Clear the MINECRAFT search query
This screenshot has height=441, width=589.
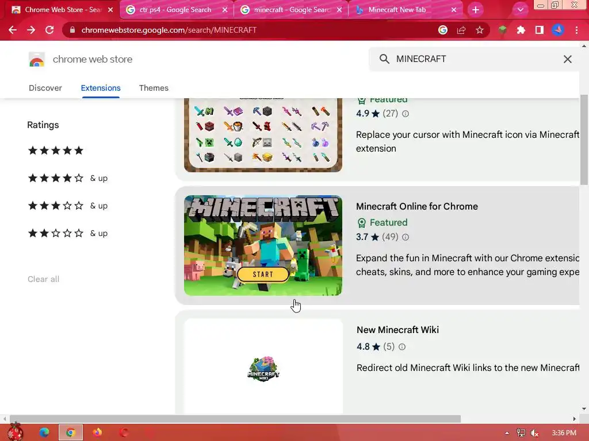[568, 59]
